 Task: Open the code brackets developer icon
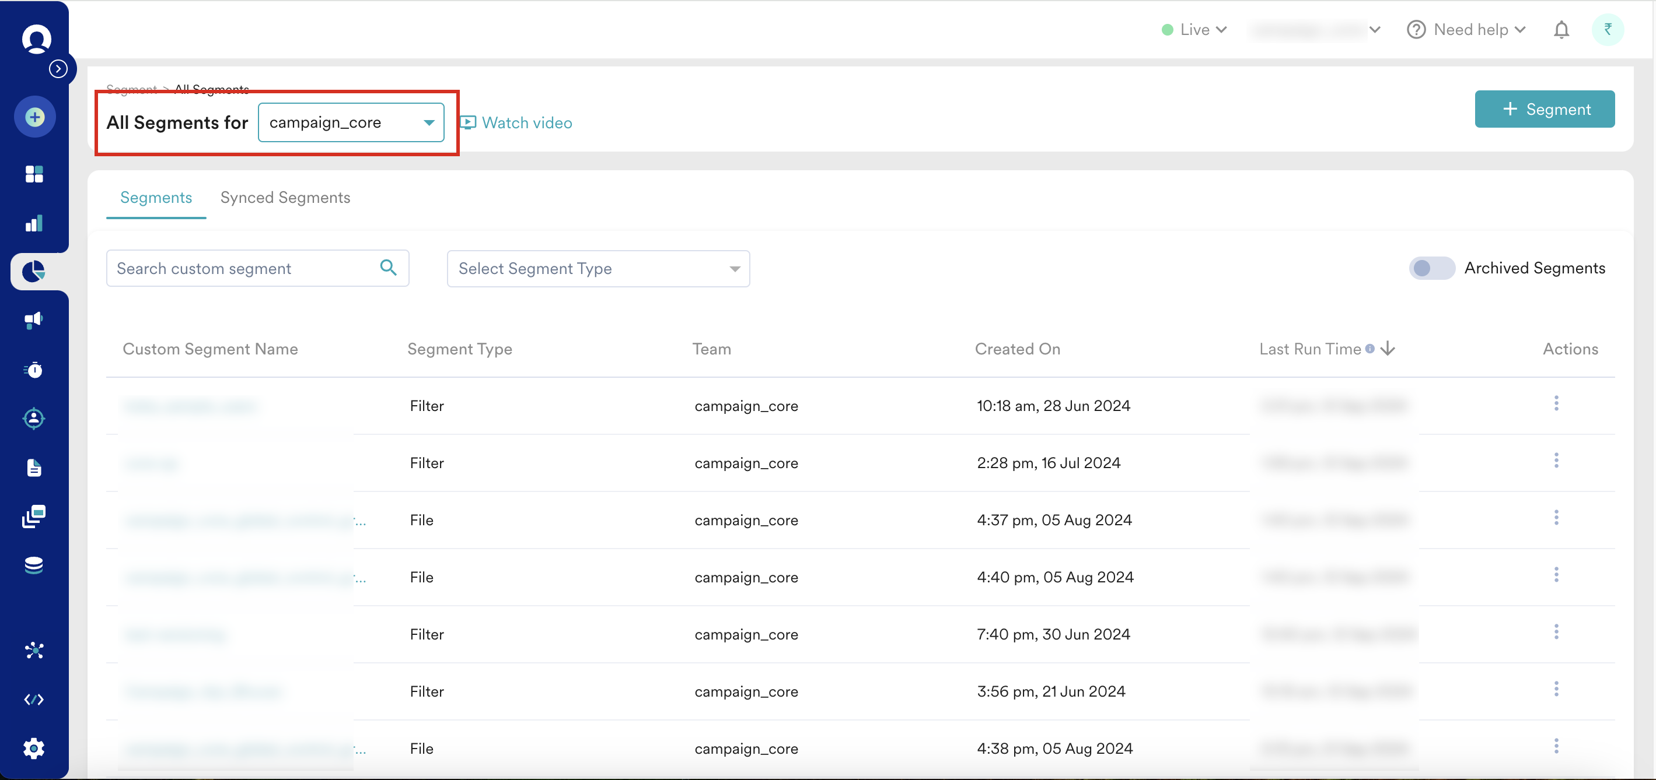[34, 699]
